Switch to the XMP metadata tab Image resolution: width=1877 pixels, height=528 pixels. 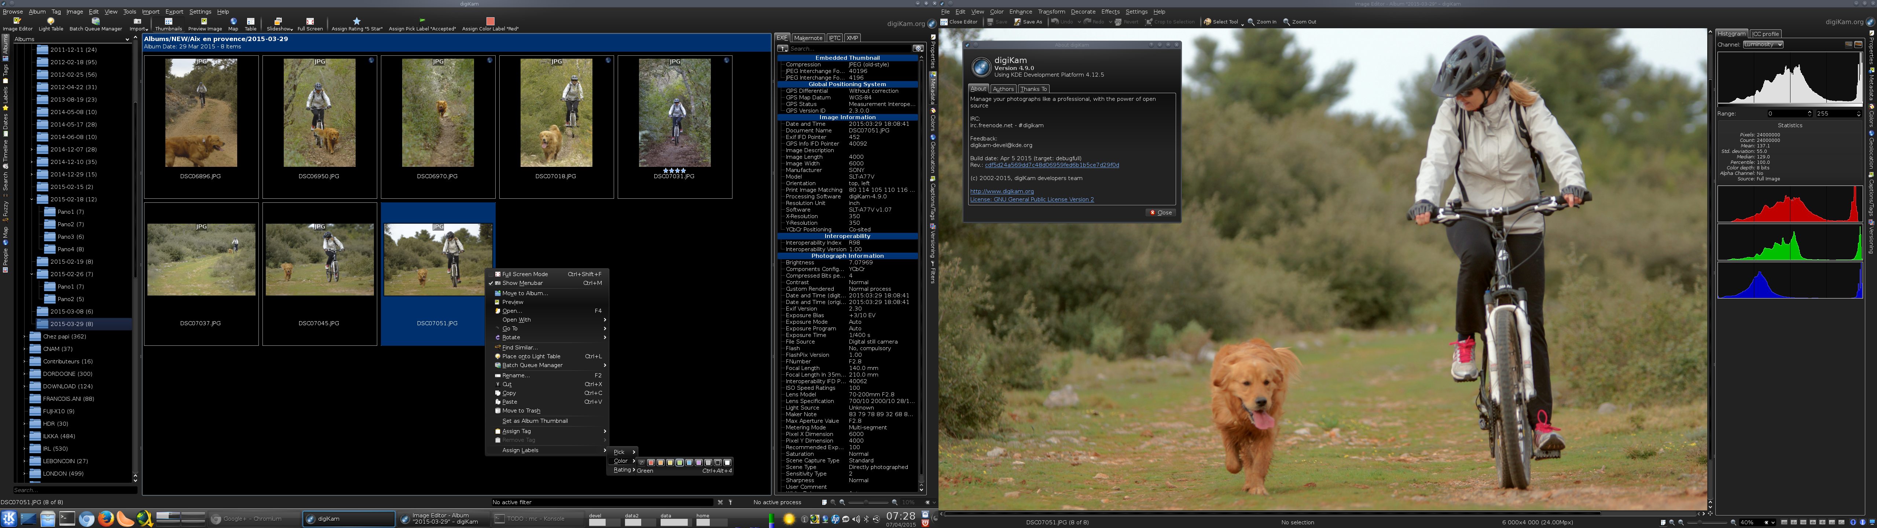[x=852, y=38]
